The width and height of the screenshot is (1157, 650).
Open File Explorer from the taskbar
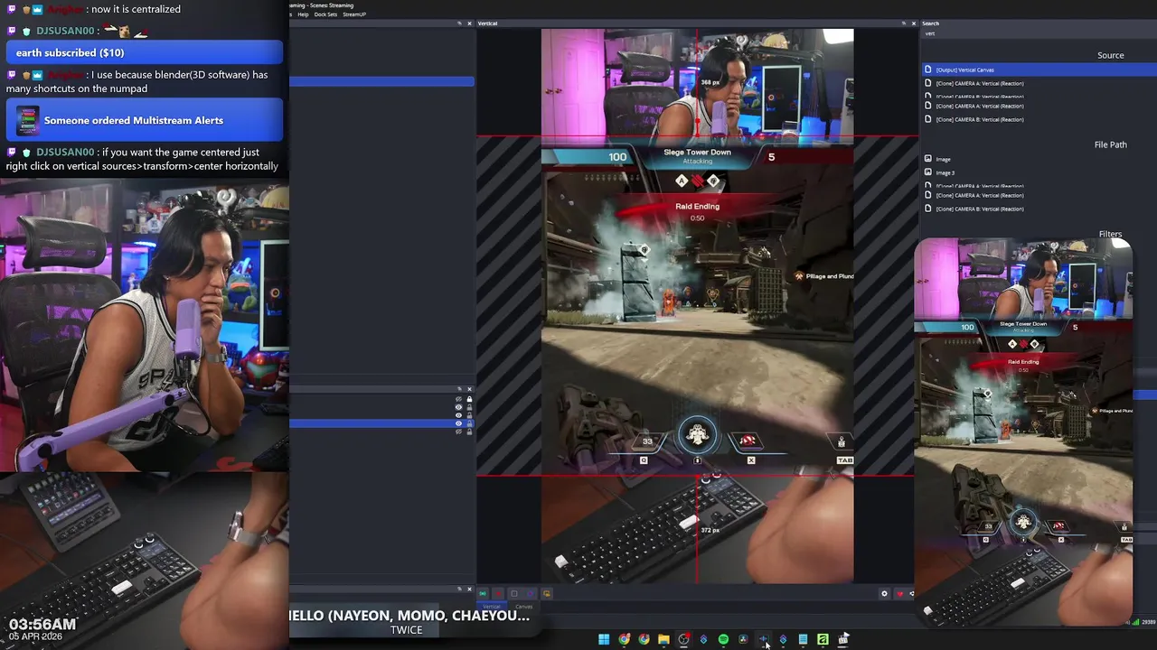(x=663, y=639)
